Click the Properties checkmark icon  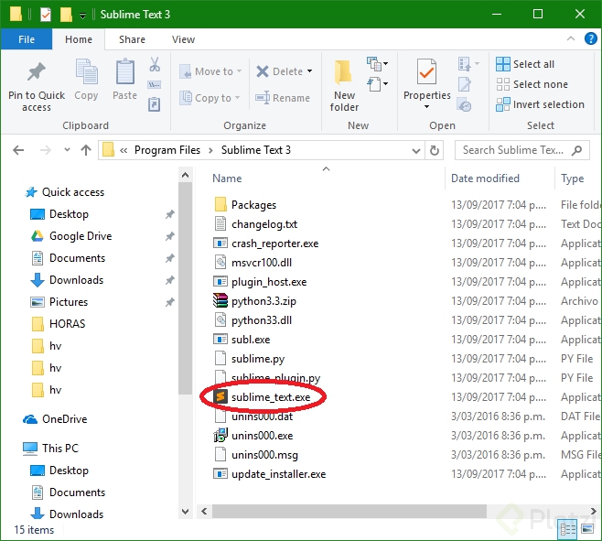pos(426,71)
